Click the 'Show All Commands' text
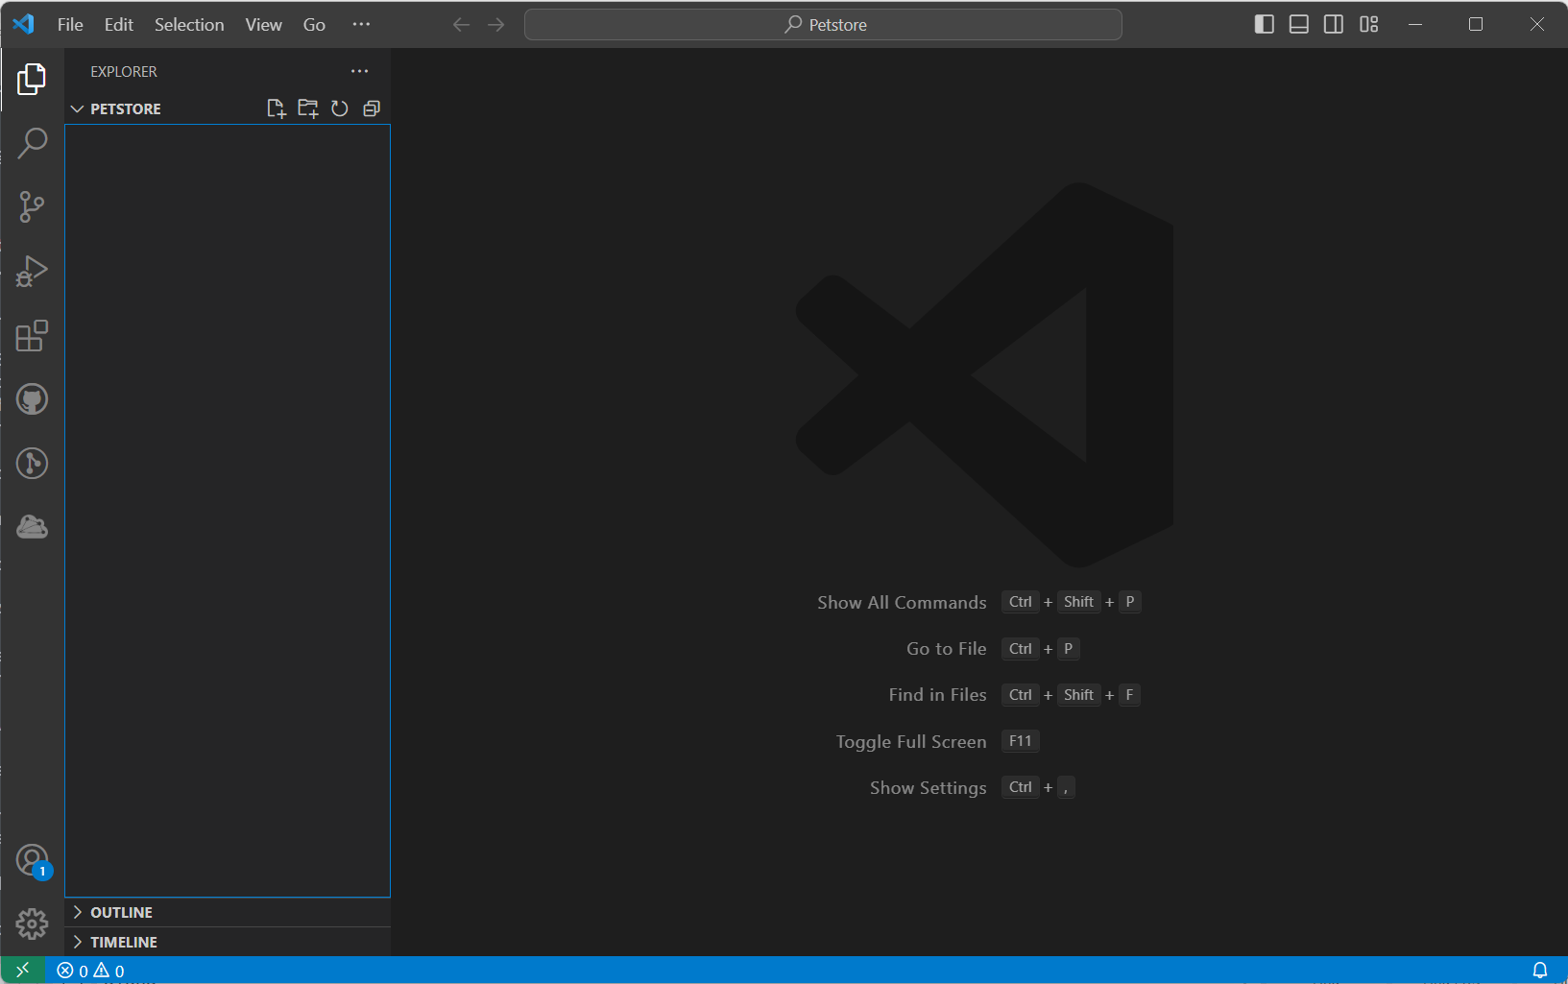The height and width of the screenshot is (984, 1568). tap(902, 603)
